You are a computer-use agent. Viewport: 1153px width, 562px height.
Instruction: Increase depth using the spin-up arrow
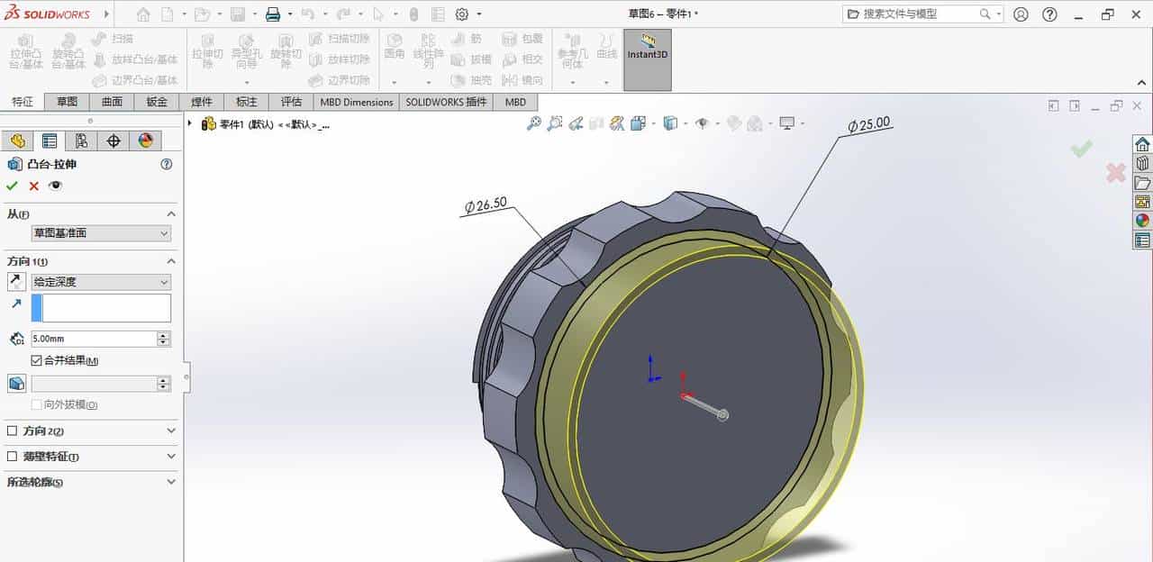[162, 334]
